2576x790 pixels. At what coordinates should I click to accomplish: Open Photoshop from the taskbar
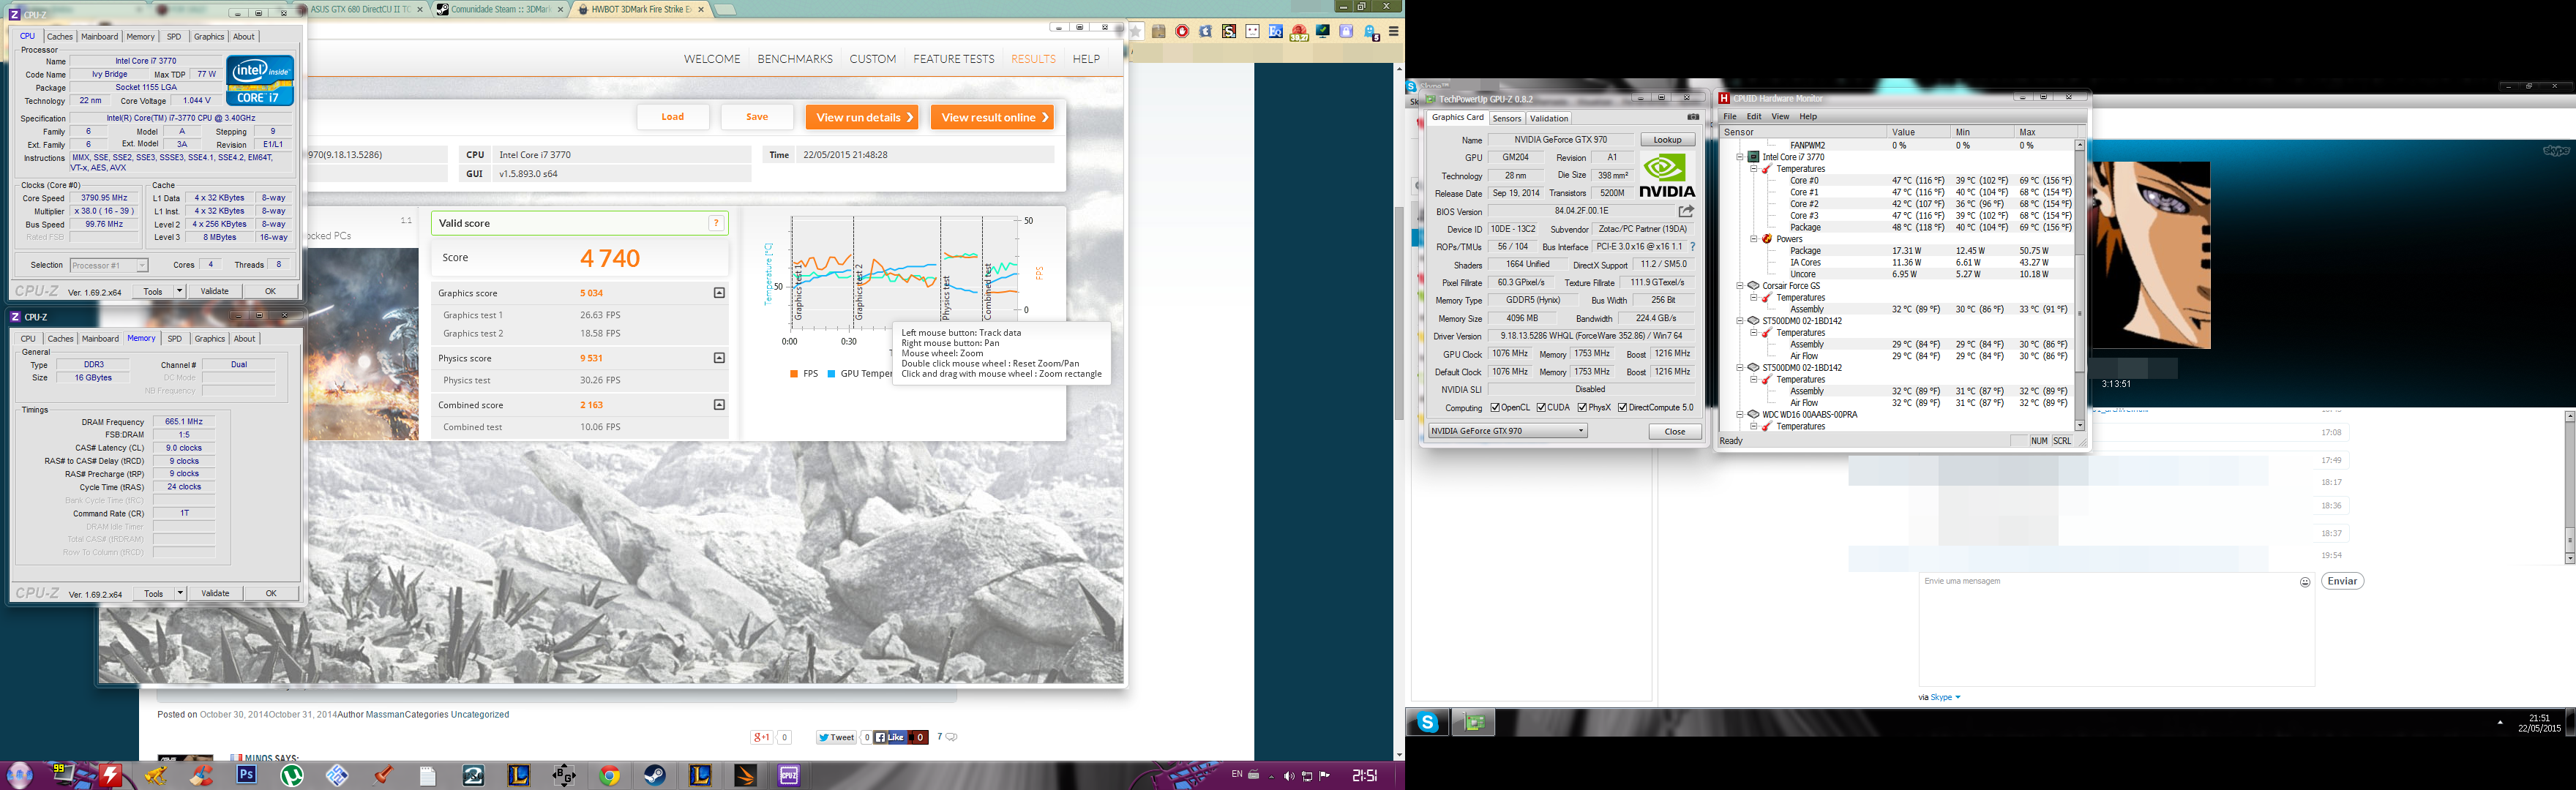(x=247, y=774)
